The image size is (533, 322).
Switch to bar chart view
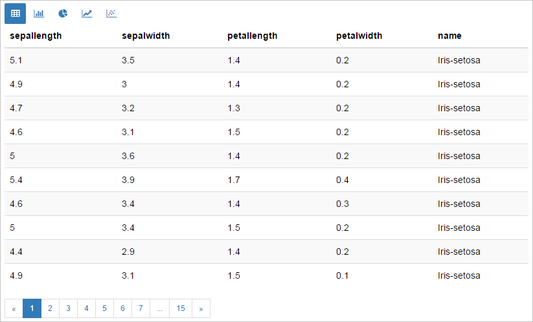(x=39, y=14)
